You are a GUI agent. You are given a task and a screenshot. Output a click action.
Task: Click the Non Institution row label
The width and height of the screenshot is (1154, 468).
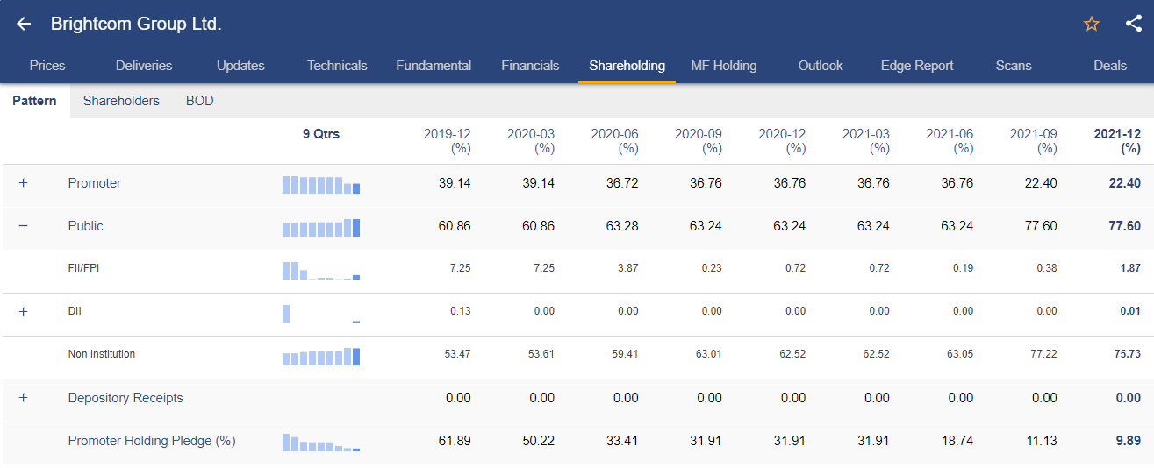coord(102,354)
